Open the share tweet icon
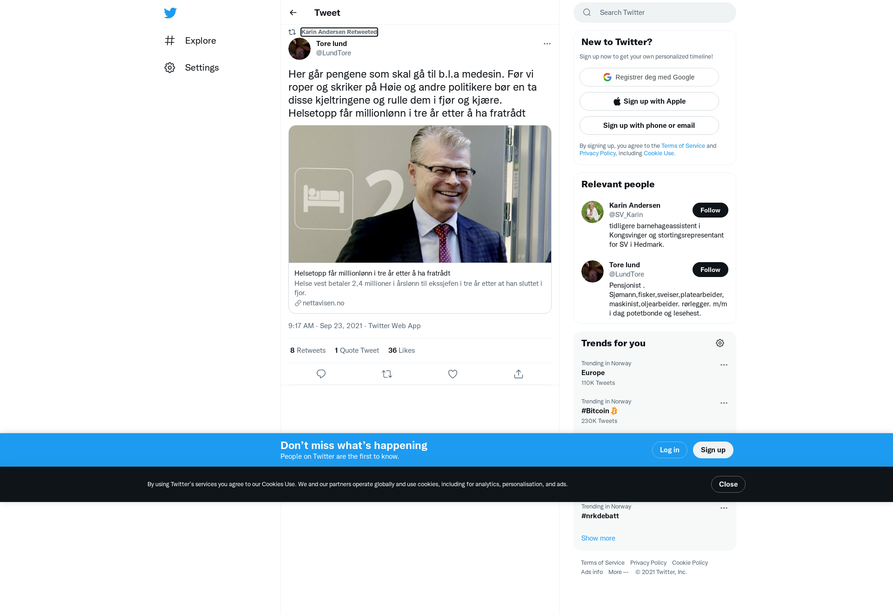This screenshot has height=614, width=893. coord(519,374)
